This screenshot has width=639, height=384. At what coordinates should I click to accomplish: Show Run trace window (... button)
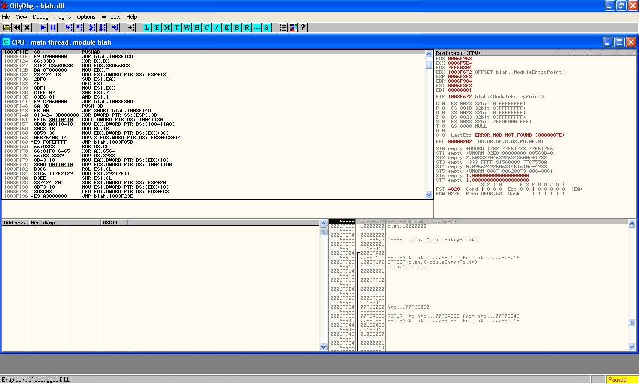coord(257,28)
